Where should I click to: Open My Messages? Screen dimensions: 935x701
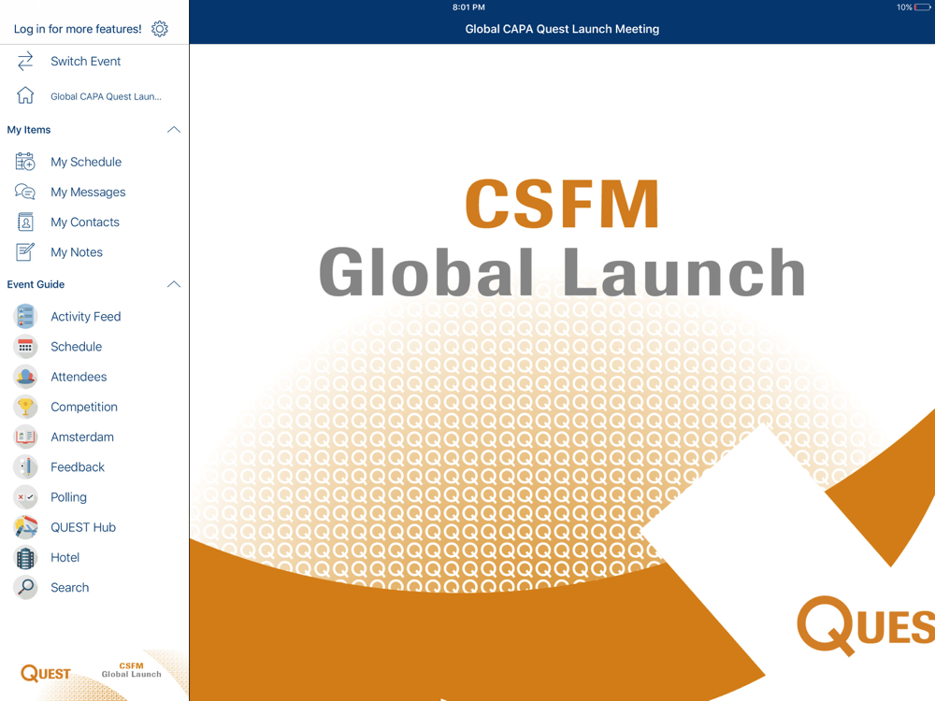(88, 192)
